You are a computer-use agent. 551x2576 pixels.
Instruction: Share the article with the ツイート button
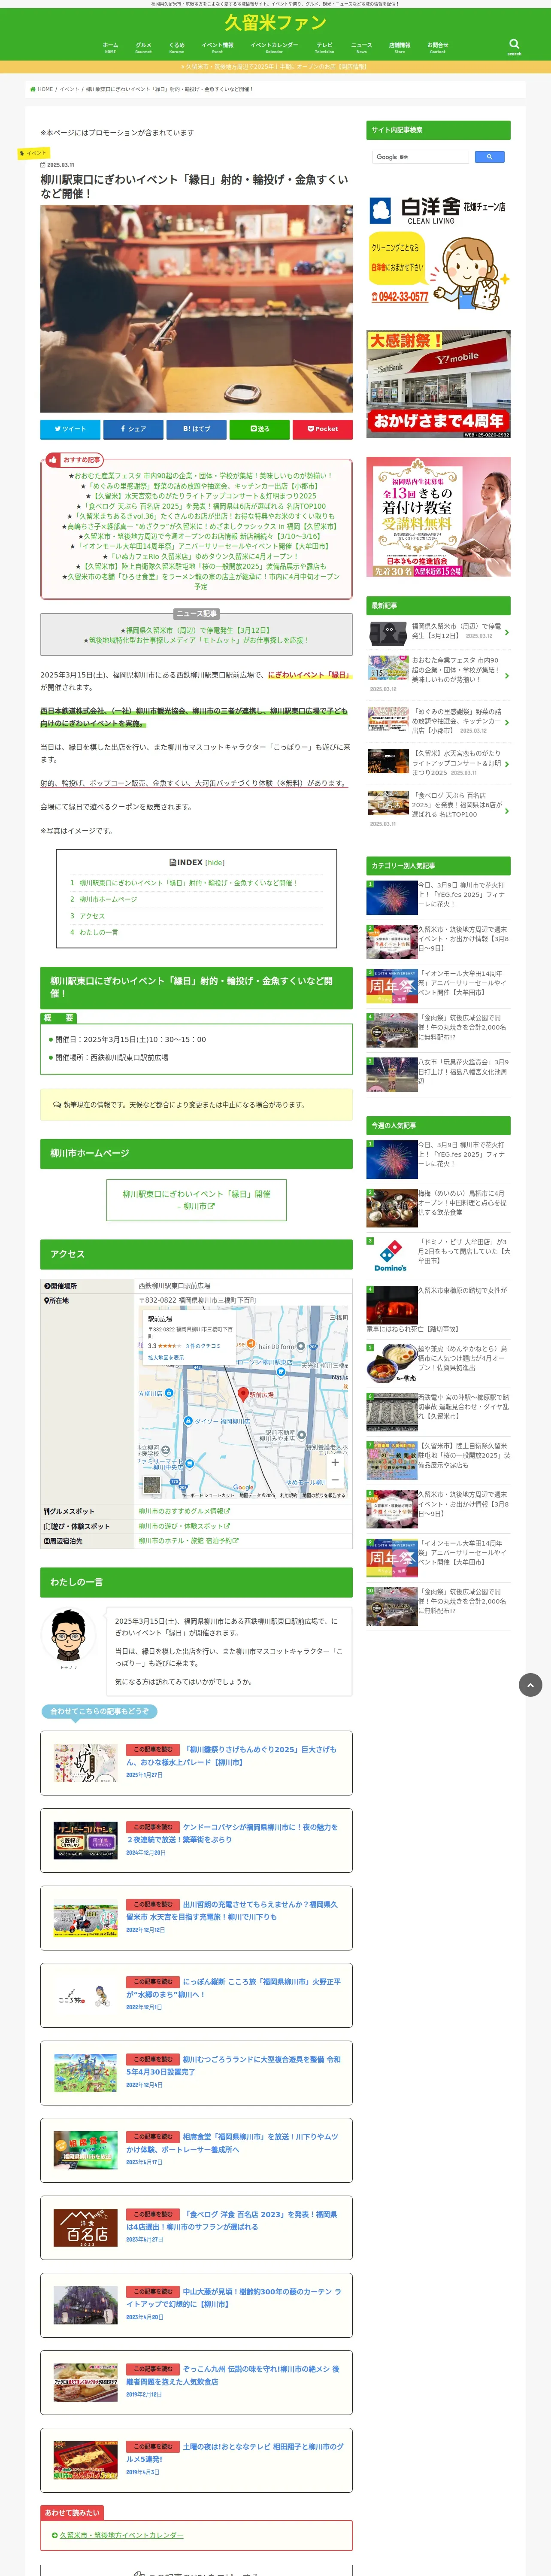pyautogui.click(x=70, y=429)
